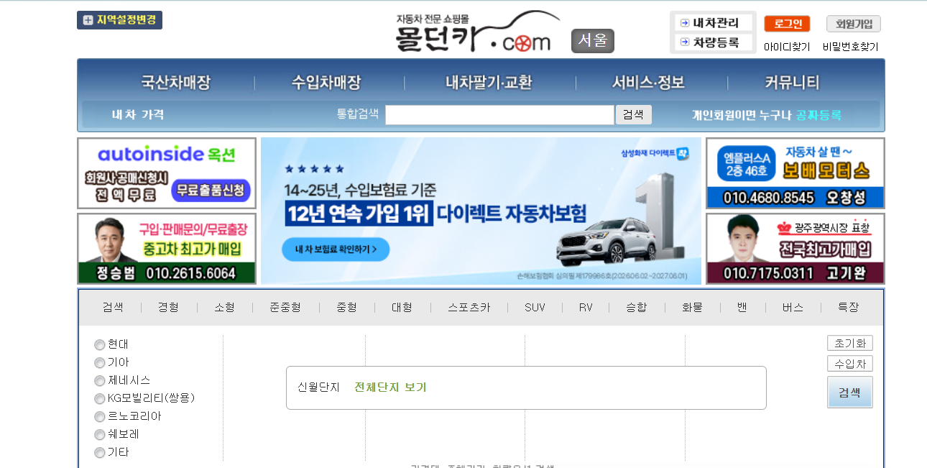Open the 다이렉트 자동차보험 center banner
The width and height of the screenshot is (927, 468).
(481, 211)
